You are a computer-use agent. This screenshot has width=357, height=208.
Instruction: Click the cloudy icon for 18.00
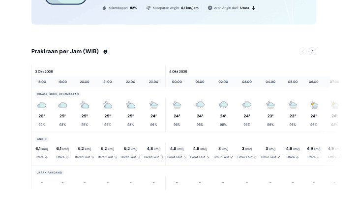pos(42,105)
